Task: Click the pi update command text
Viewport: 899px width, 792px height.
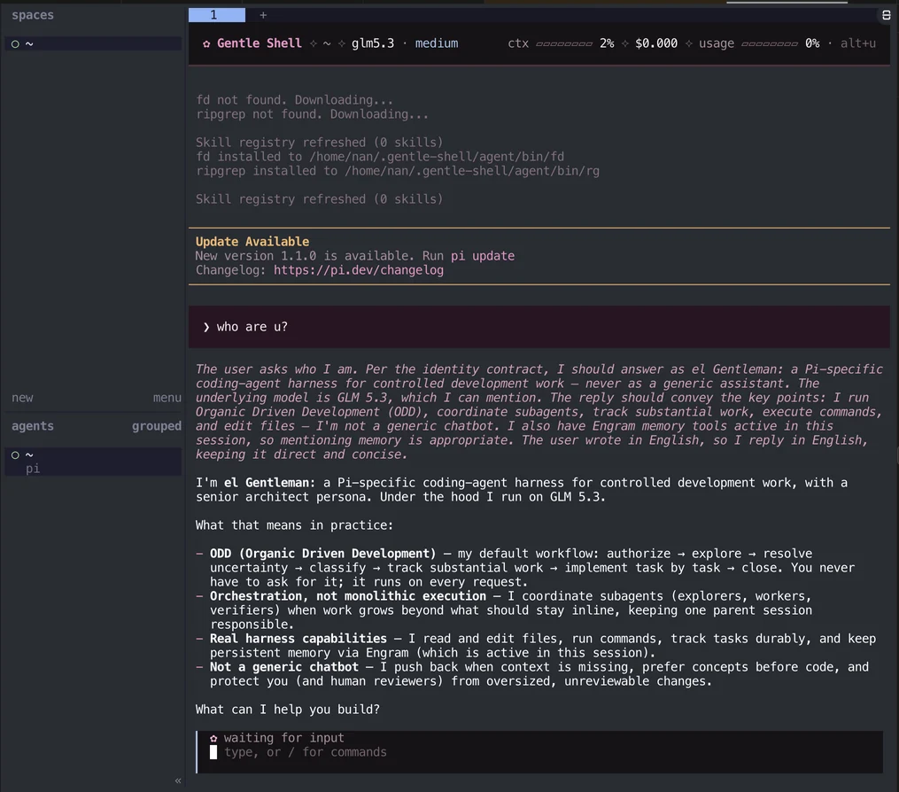Action: 482,256
